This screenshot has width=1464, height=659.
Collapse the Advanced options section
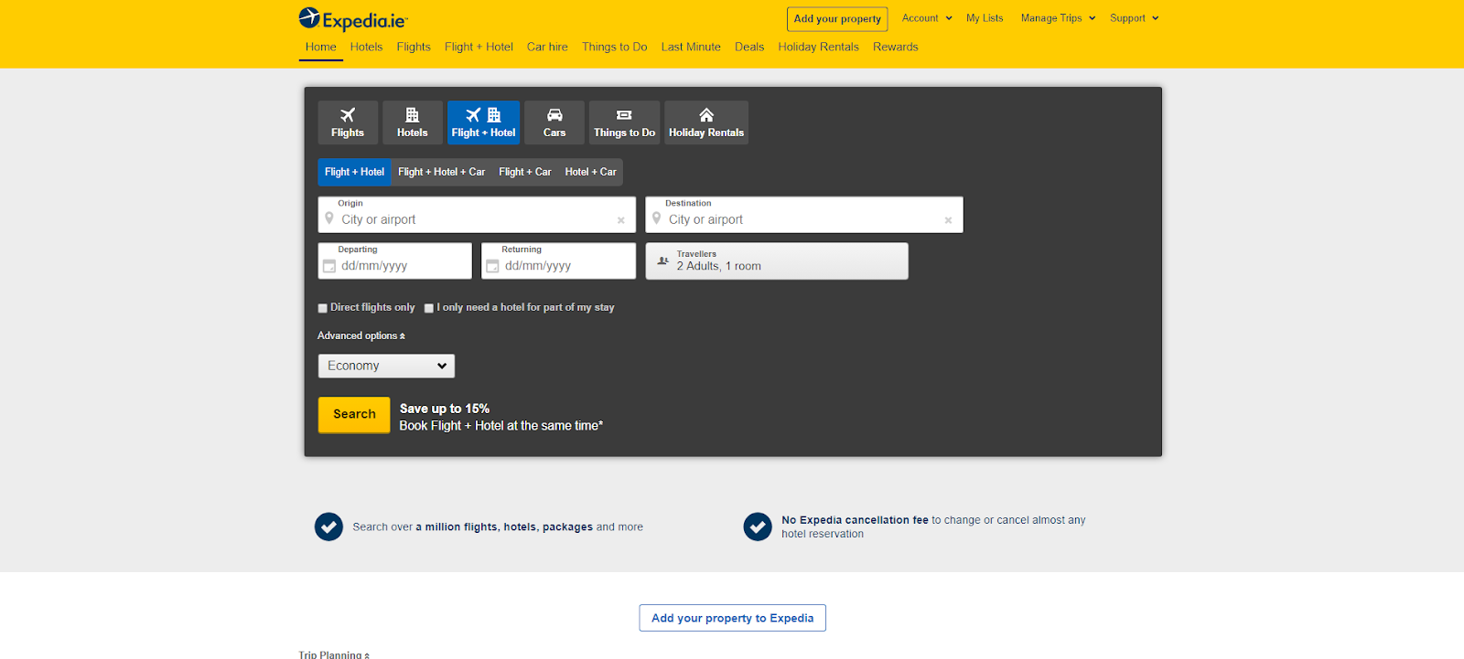pyautogui.click(x=361, y=335)
